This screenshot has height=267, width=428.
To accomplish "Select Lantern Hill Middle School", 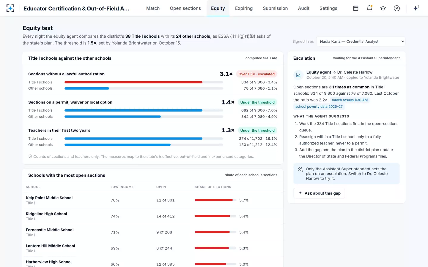I will (x=50, y=246).
